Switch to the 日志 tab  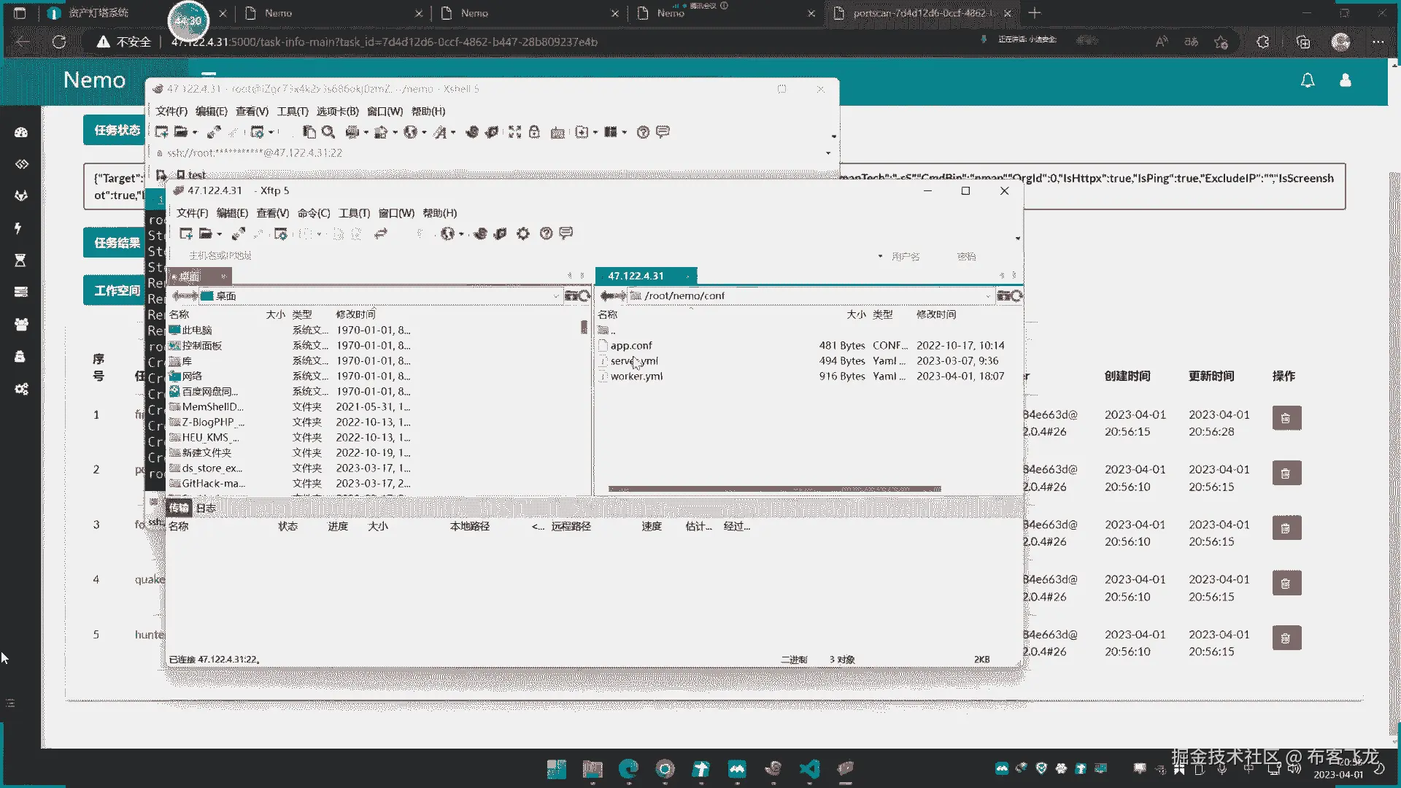(x=206, y=508)
